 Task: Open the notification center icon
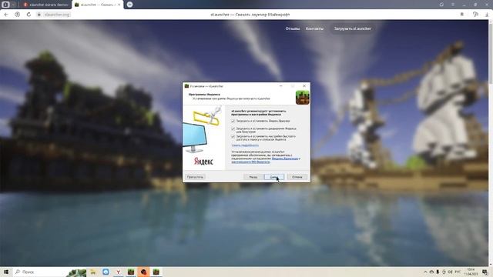(485, 272)
